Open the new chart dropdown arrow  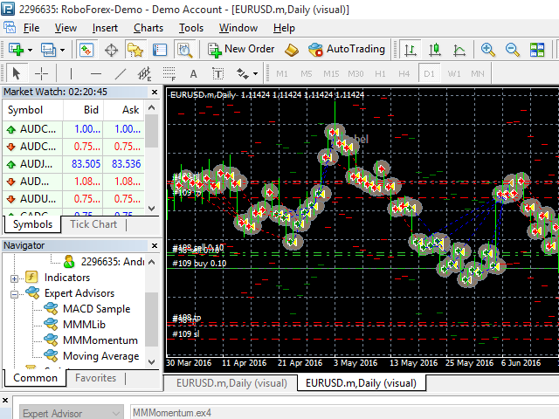pyautogui.click(x=30, y=50)
